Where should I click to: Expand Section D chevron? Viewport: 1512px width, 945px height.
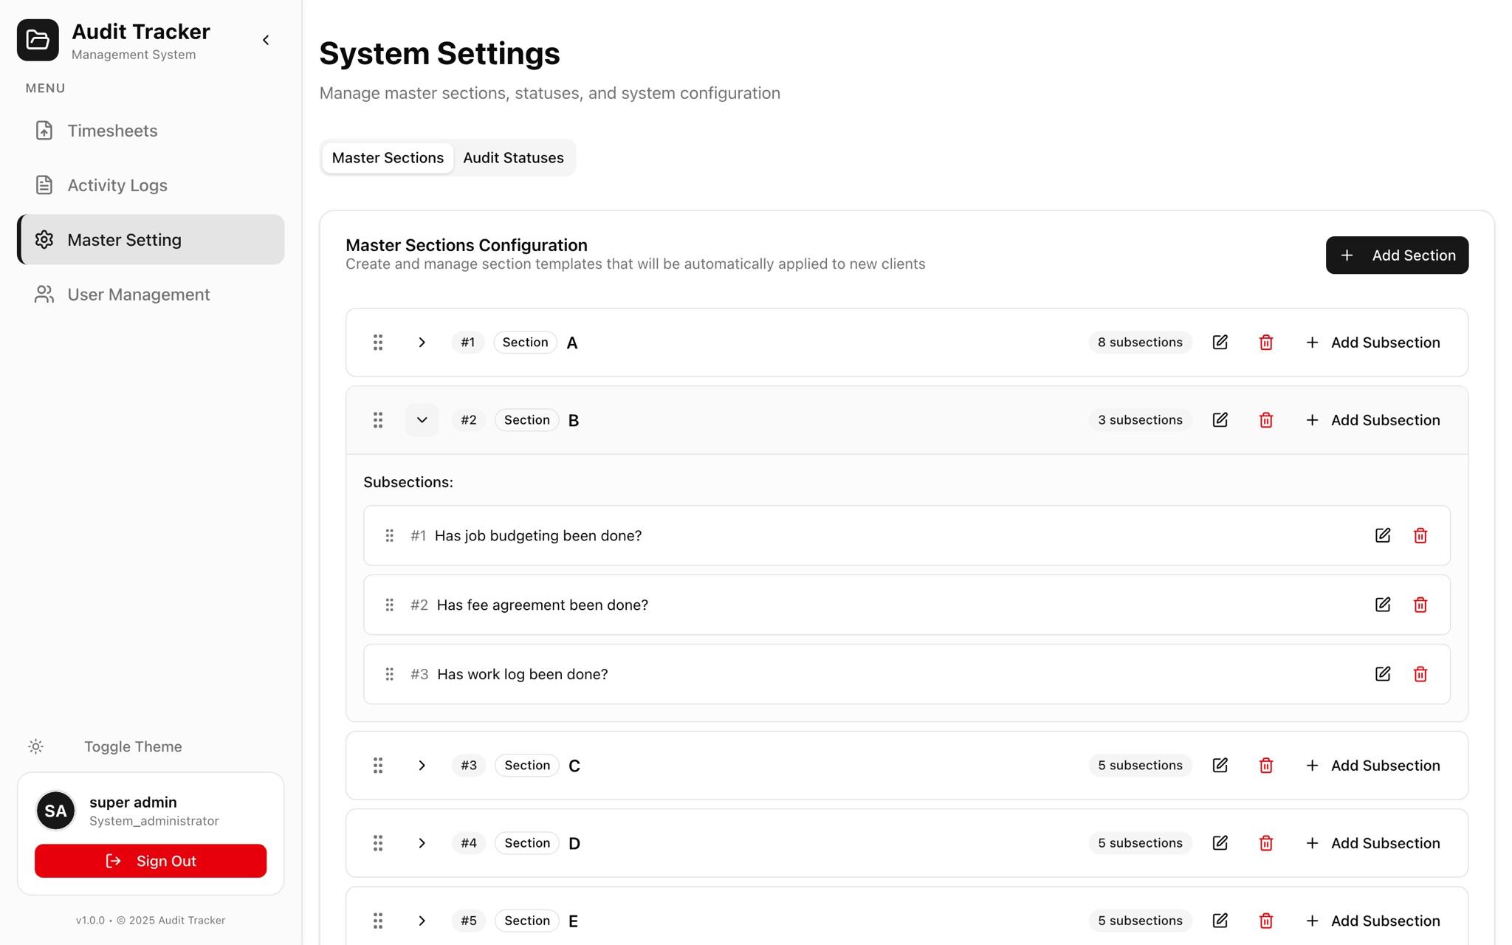pos(422,843)
